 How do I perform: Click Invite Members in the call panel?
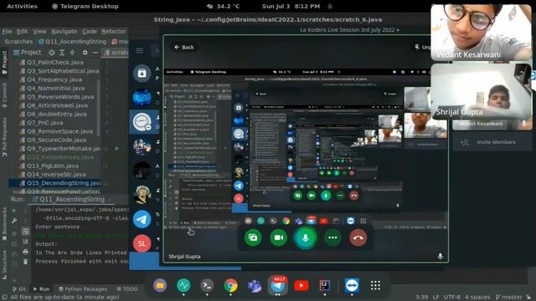(x=492, y=142)
